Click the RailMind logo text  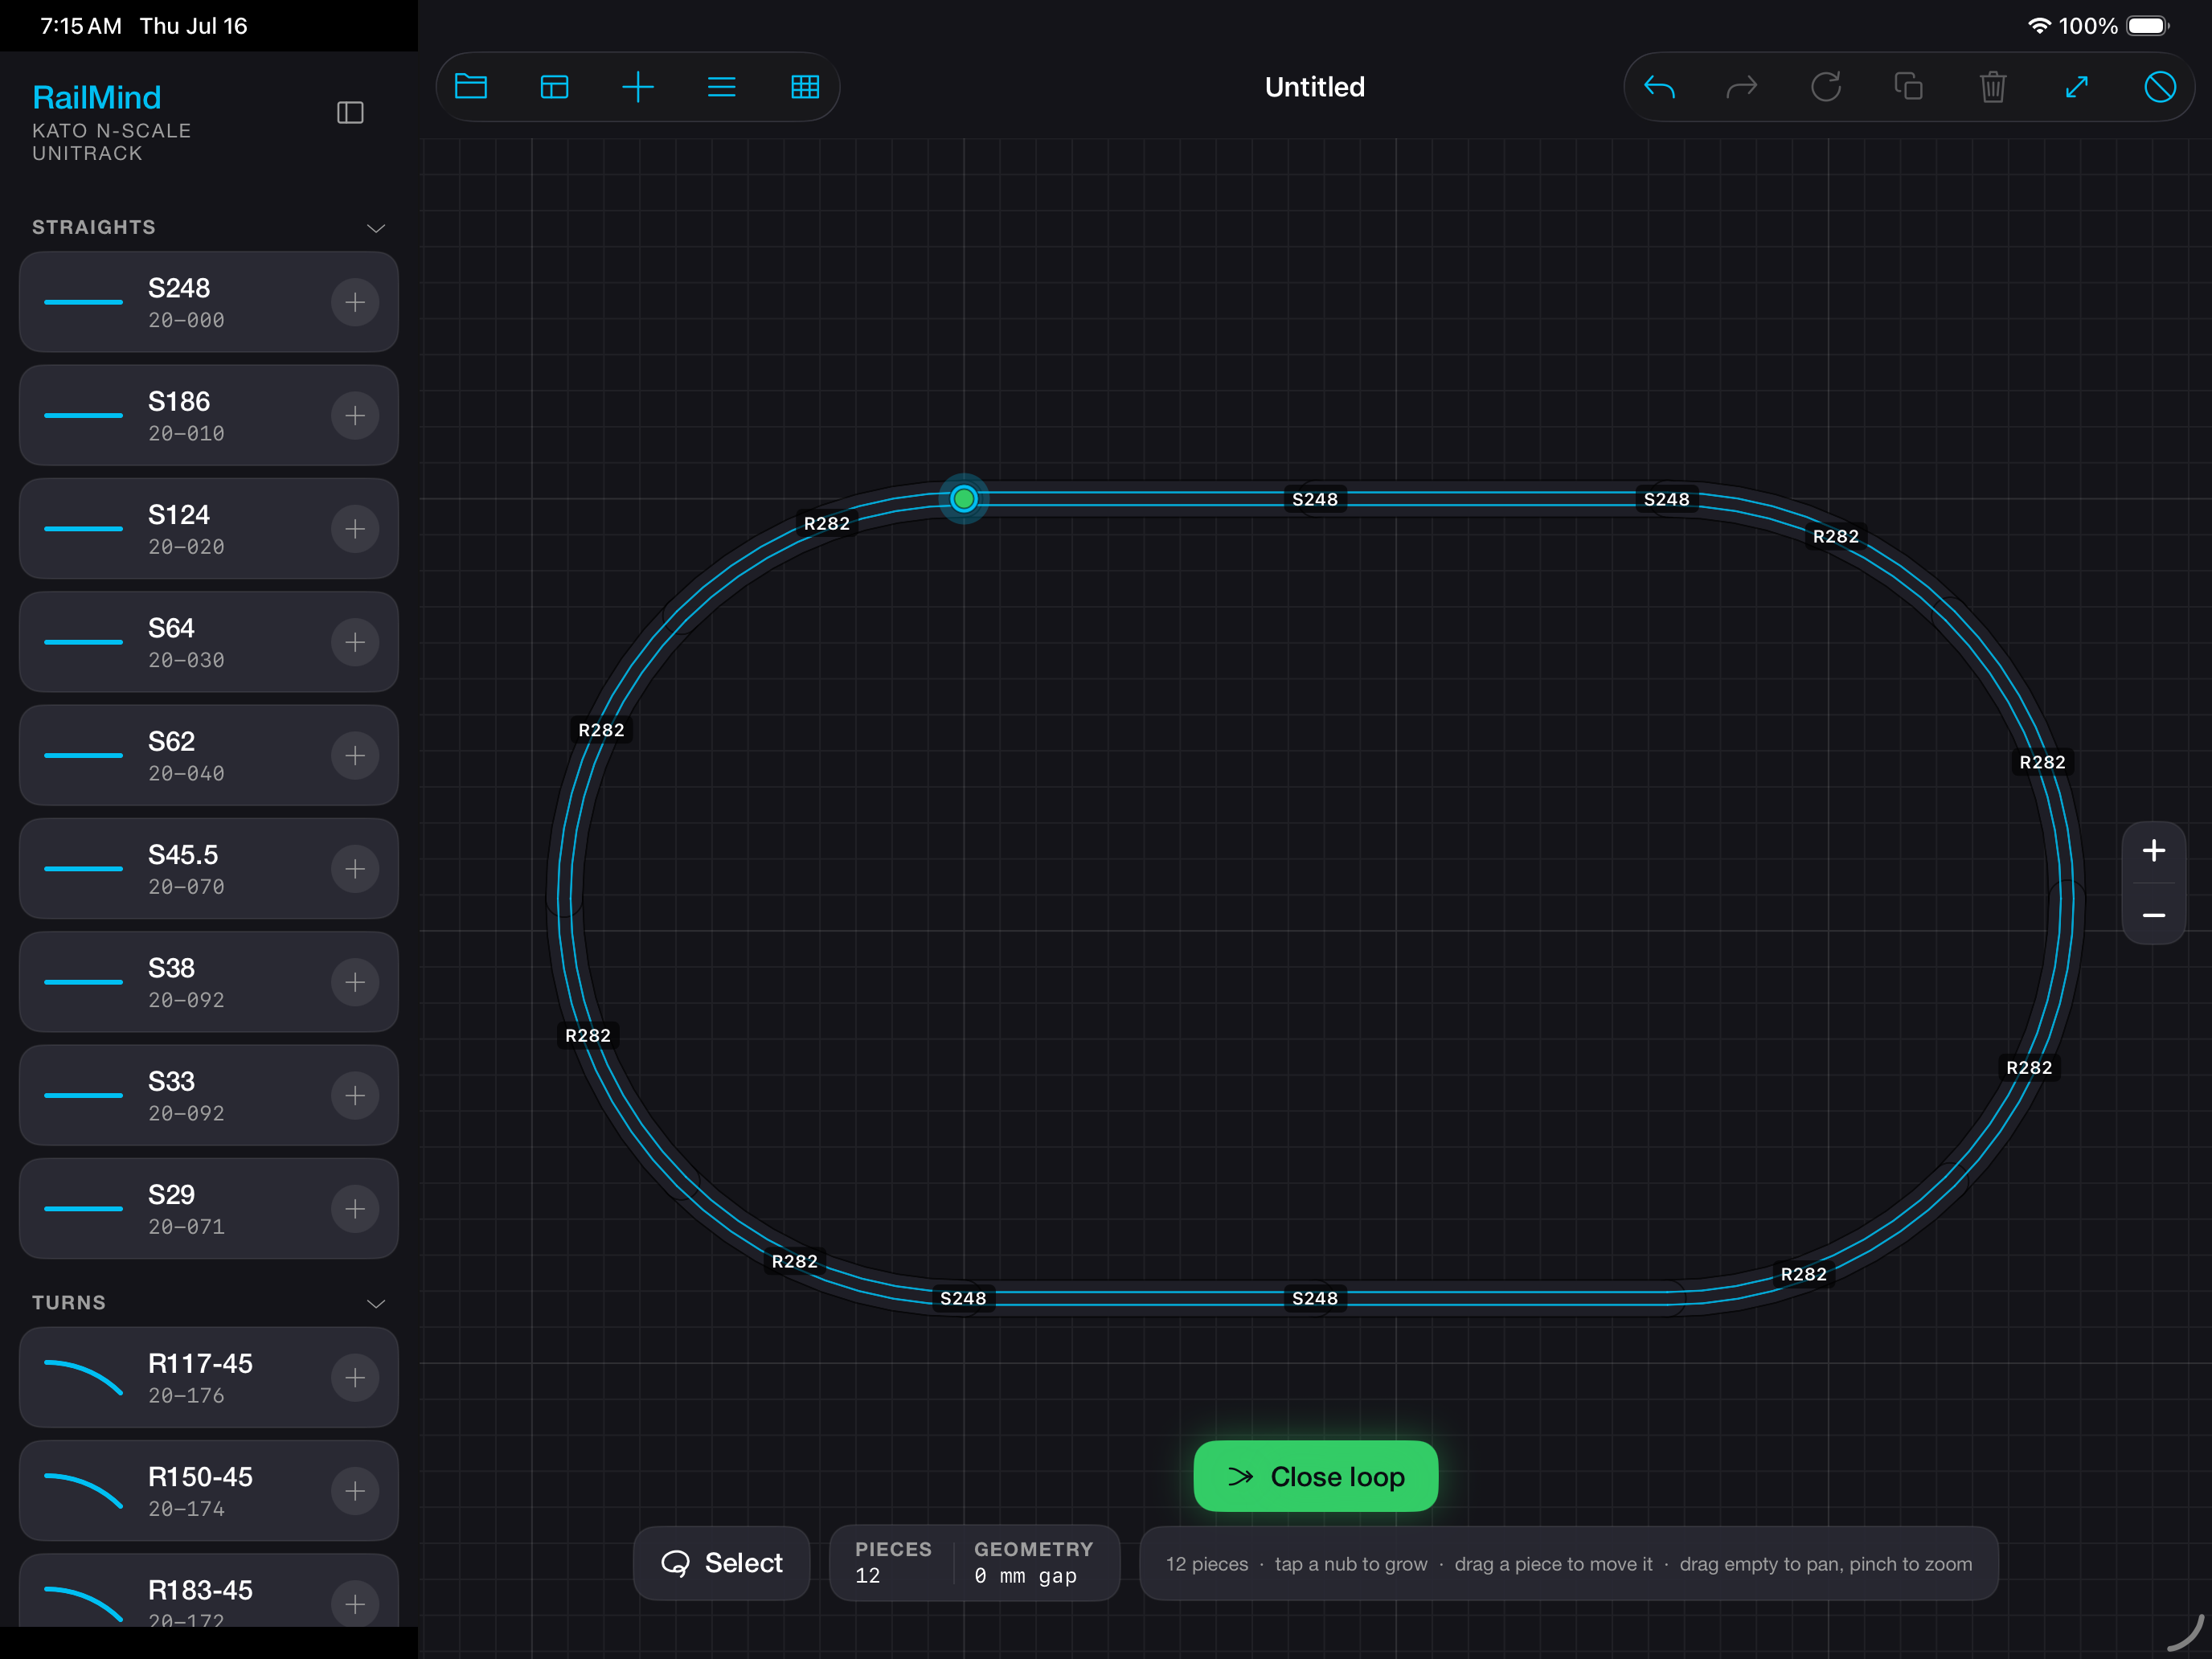(96, 97)
